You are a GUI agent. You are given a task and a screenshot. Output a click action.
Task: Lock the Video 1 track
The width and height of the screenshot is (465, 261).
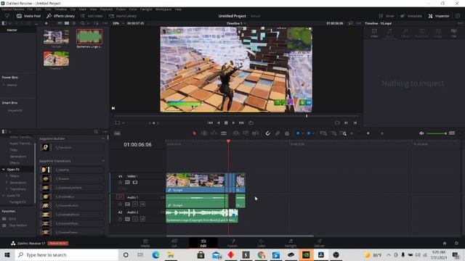point(120,183)
